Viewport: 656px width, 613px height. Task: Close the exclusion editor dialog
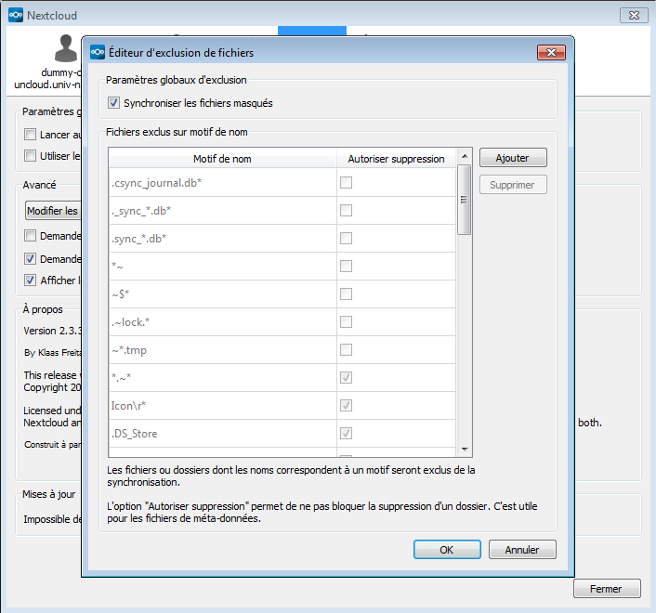(x=550, y=53)
